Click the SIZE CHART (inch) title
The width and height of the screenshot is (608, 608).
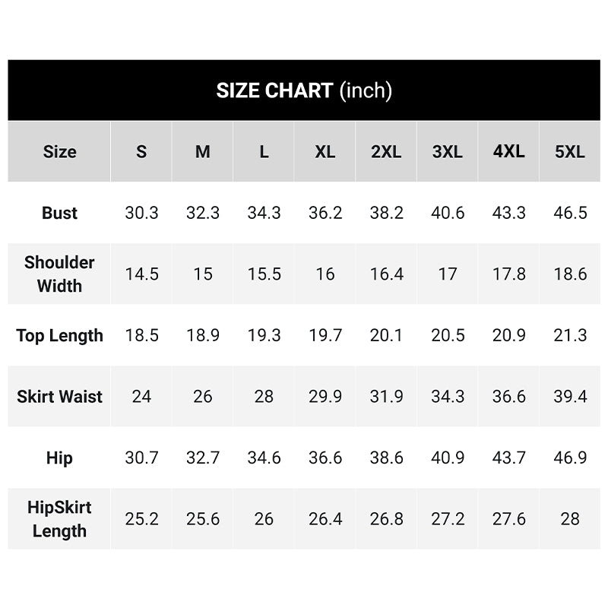pos(304,90)
